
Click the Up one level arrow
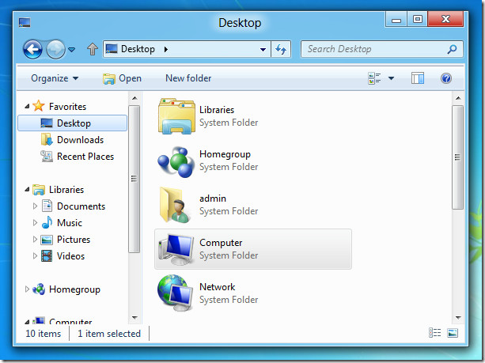(92, 49)
